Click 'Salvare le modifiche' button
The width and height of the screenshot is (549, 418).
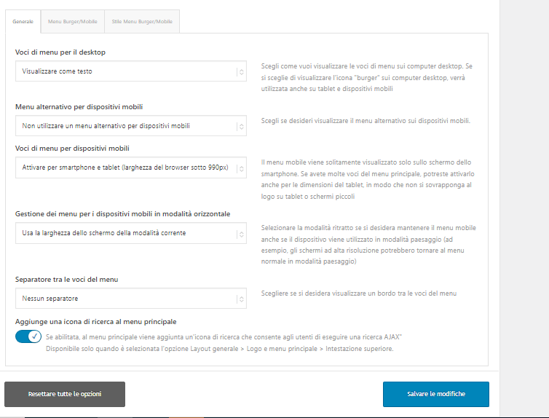[436, 394]
